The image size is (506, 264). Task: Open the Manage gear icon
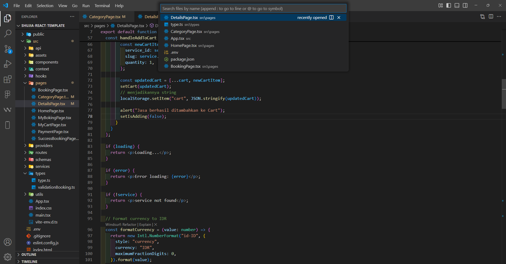coord(8,257)
